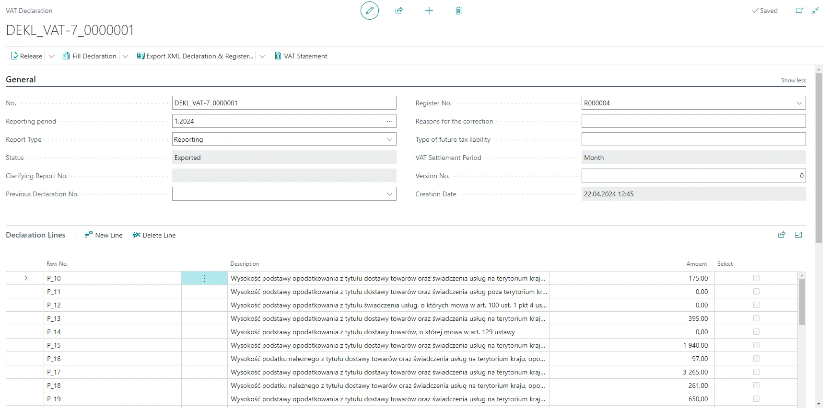Check the Select box for row P_13
Screen dimensions: 830x408
[x=756, y=318]
